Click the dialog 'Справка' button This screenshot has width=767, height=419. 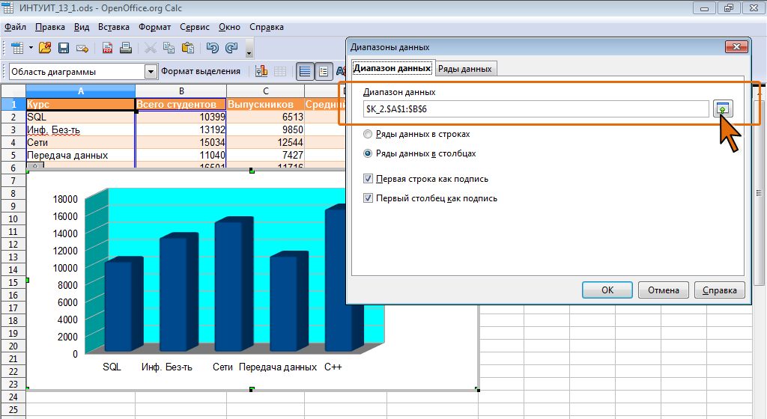(x=720, y=290)
